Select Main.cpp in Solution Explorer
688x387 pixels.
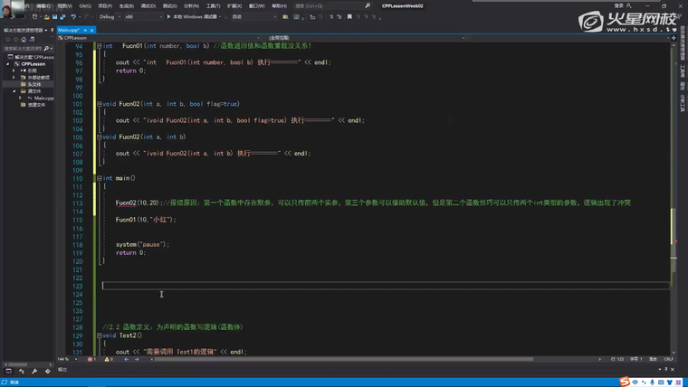coord(43,98)
